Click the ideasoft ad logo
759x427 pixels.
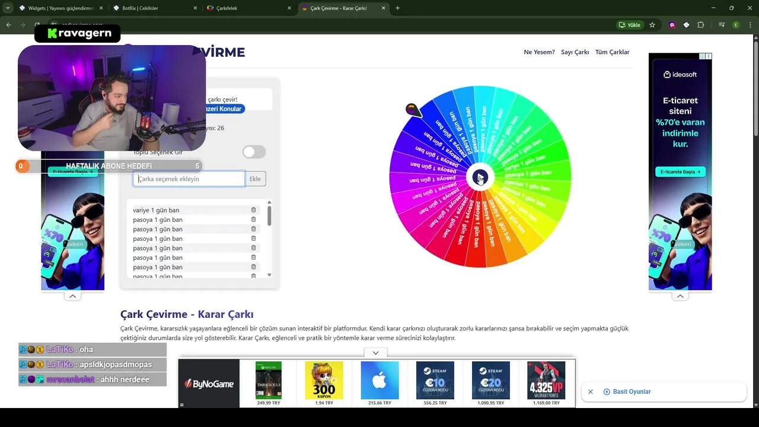click(x=680, y=75)
